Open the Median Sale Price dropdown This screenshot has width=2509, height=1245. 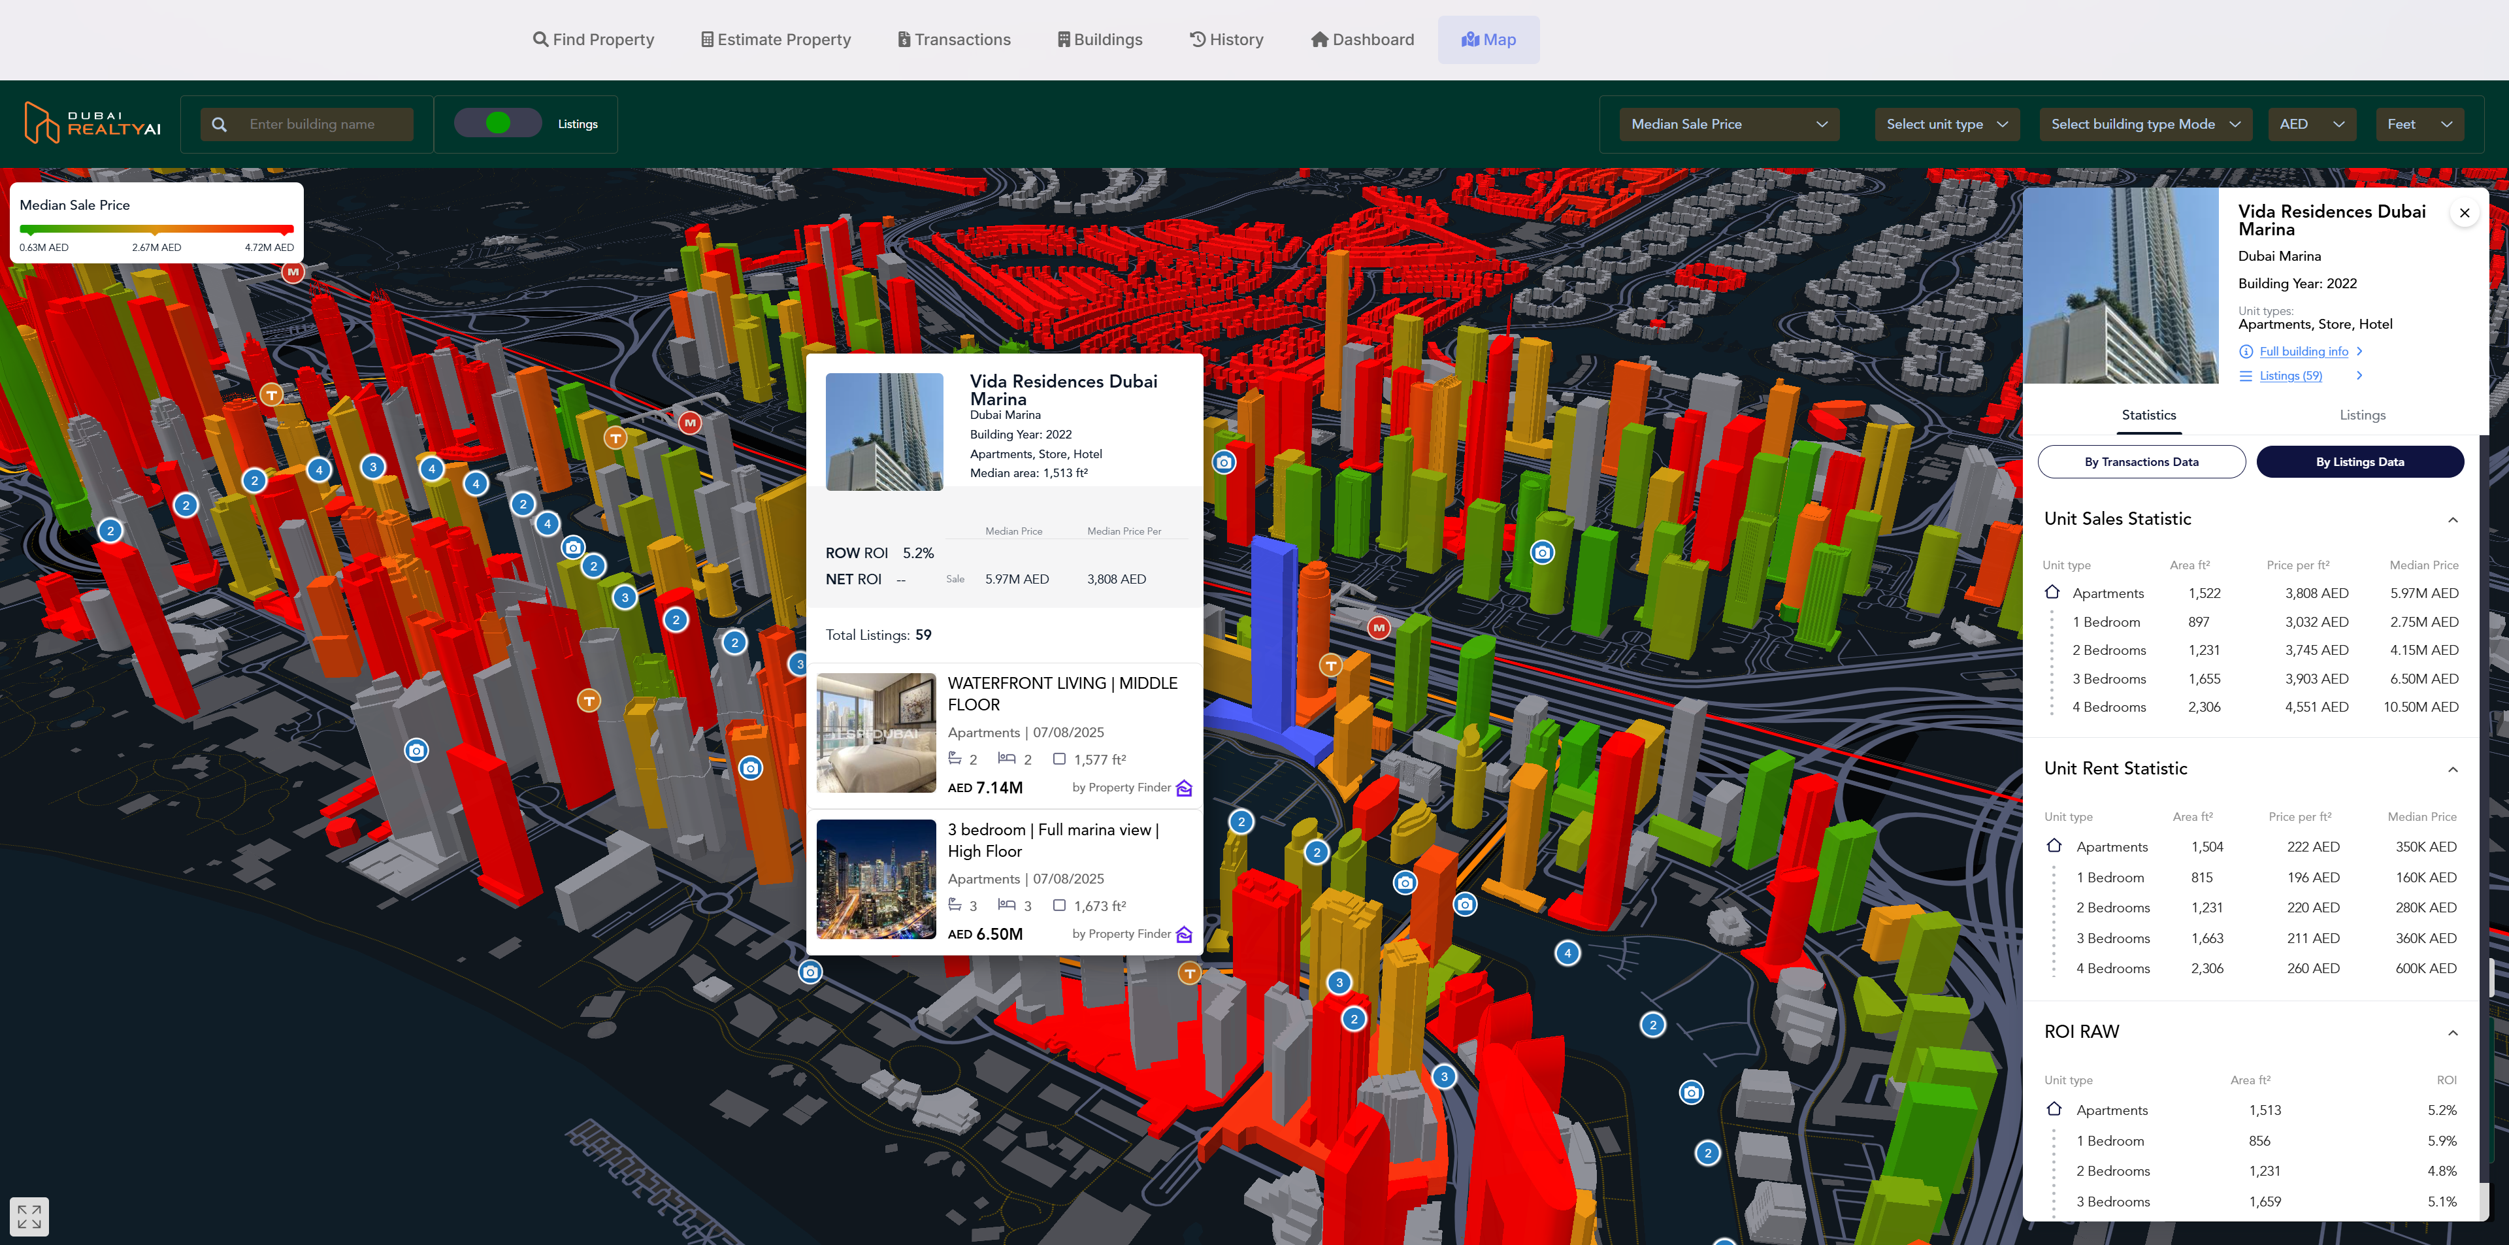(x=1729, y=125)
